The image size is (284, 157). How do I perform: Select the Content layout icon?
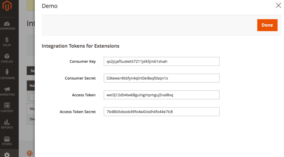click(x=7, y=107)
